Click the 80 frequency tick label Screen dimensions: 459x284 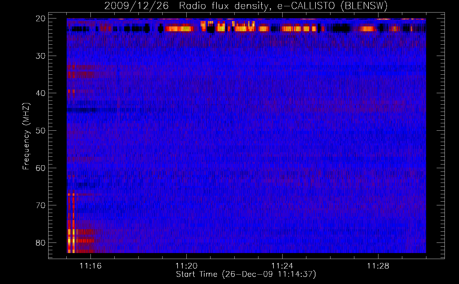[41, 243]
